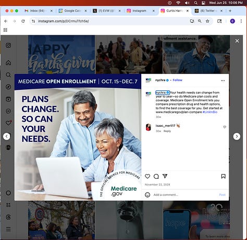
Task: Open zoom magnifier in address bar
Action: coord(200,21)
